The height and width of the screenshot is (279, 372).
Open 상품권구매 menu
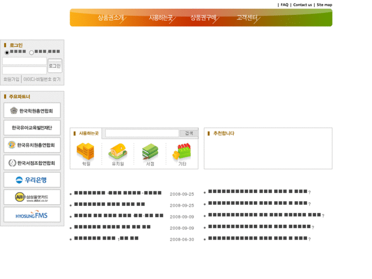(203, 17)
